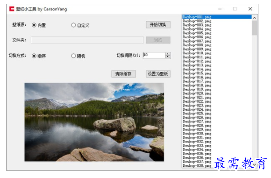Focus the 文件夹 path input field
Image resolution: width=271 pixels, height=178 pixels.
coord(87,40)
